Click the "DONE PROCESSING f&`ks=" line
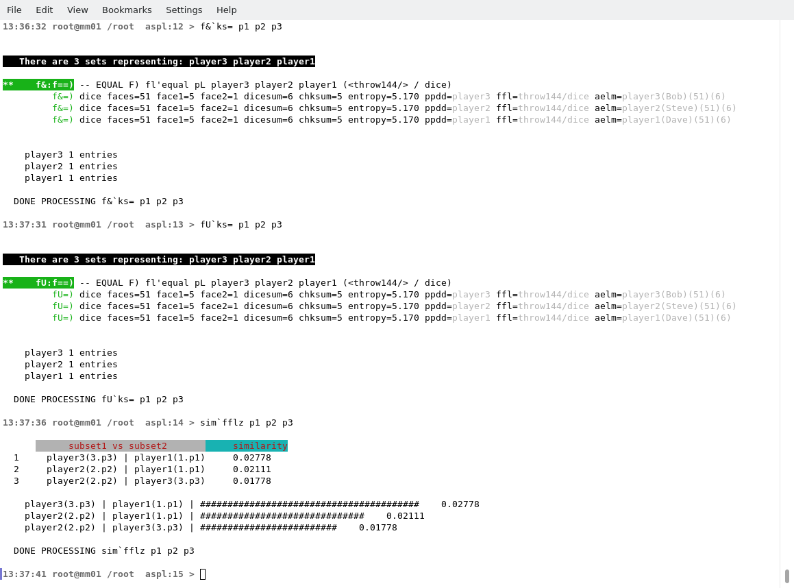 (x=98, y=201)
